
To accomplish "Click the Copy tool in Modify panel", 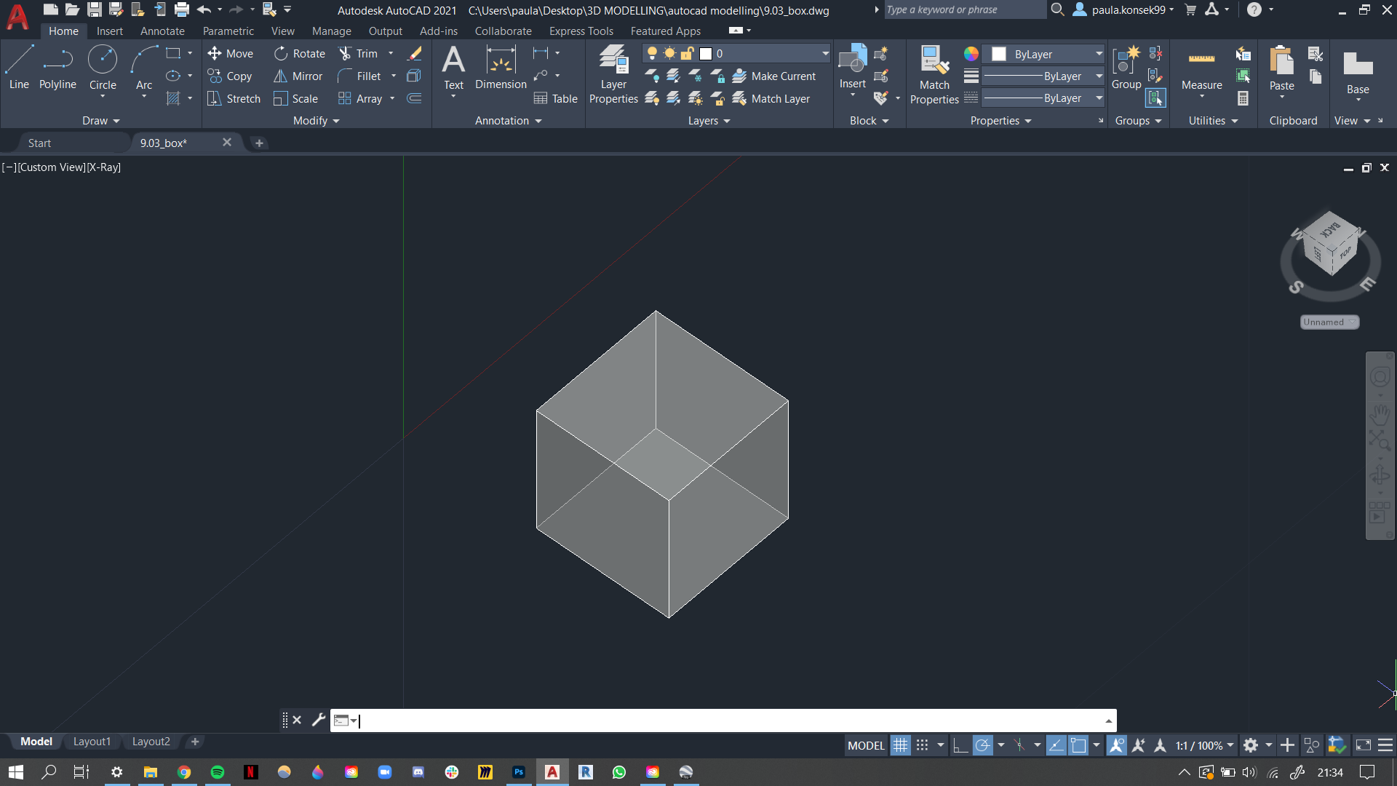I will click(x=230, y=76).
